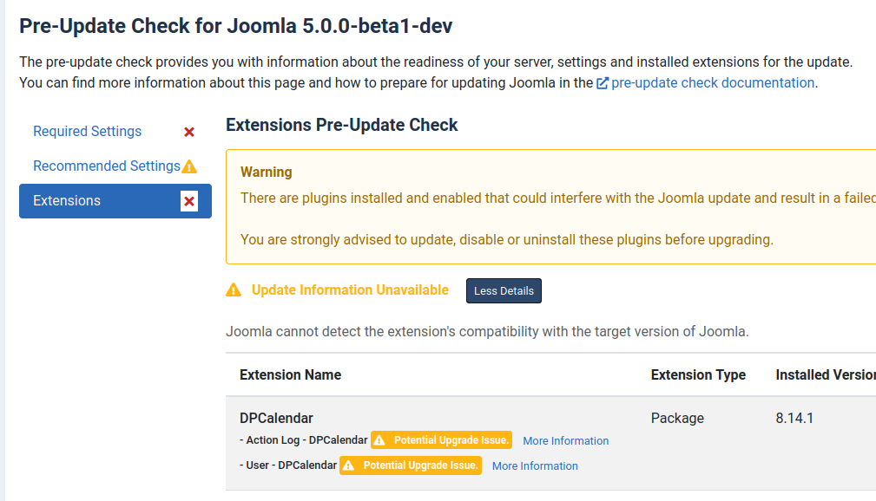
Task: Click warning icon next to Update Information Unavailable
Action: coord(234,290)
